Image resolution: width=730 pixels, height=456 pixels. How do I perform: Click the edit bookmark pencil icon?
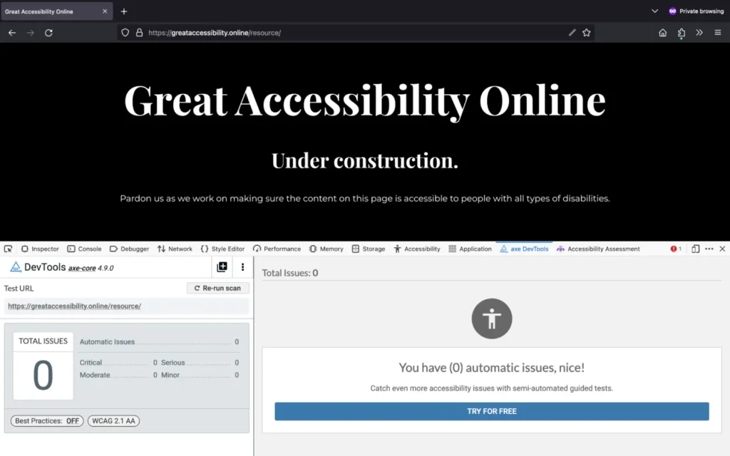click(x=571, y=32)
